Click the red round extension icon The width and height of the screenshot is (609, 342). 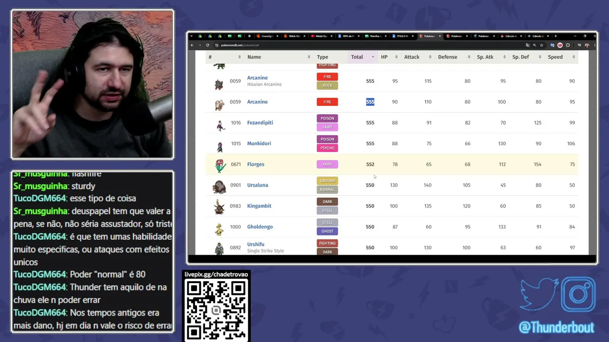560,45
